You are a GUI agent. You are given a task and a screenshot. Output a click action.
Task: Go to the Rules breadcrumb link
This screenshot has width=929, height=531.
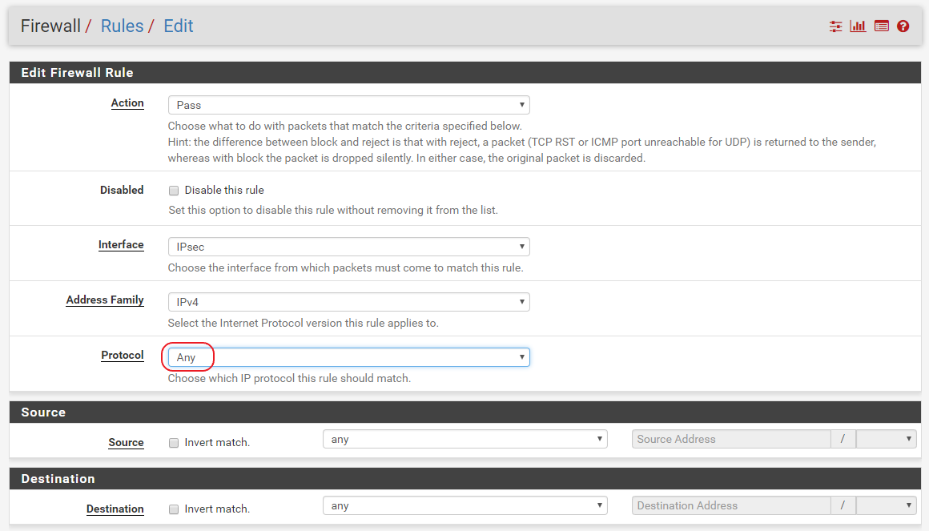pos(122,26)
